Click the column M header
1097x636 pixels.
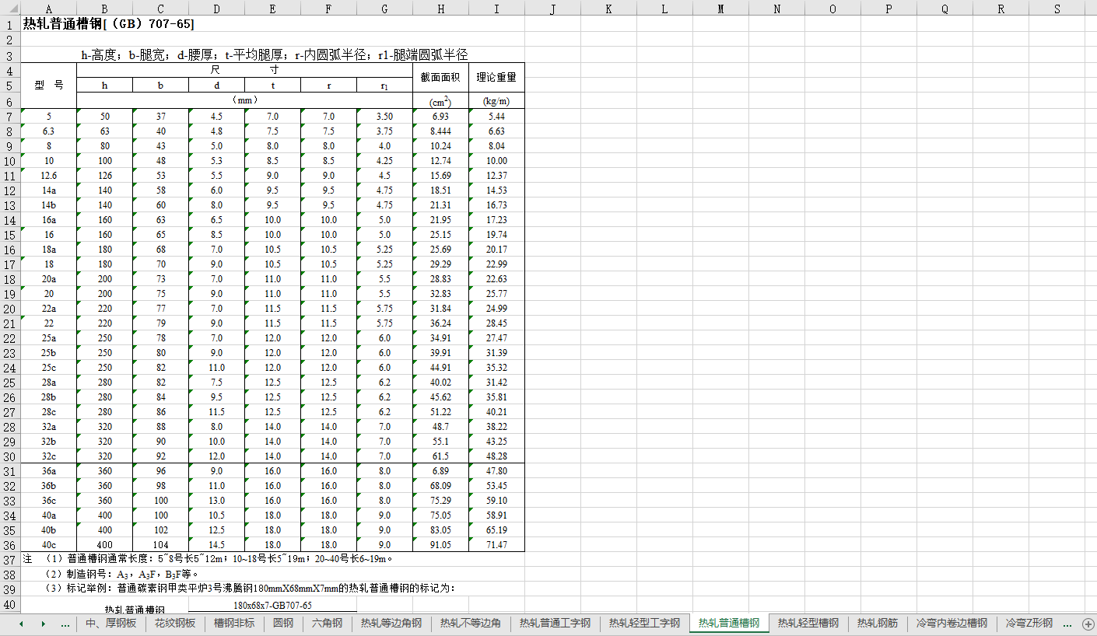tap(721, 9)
